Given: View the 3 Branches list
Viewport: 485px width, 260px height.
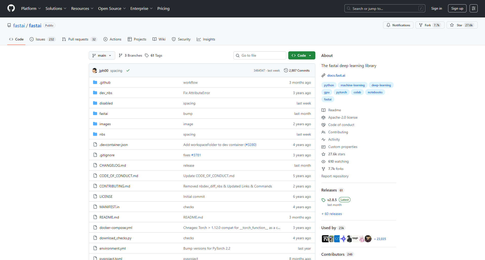Looking at the screenshot, I should [130, 55].
